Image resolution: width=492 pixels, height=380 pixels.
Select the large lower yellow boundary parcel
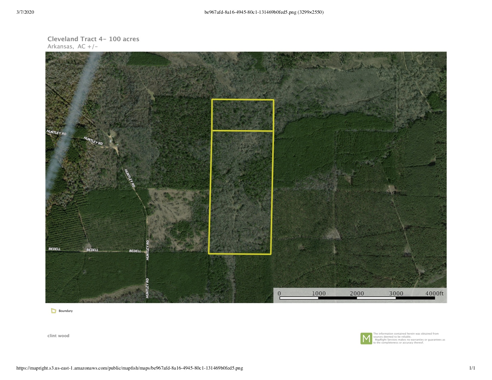(x=241, y=192)
